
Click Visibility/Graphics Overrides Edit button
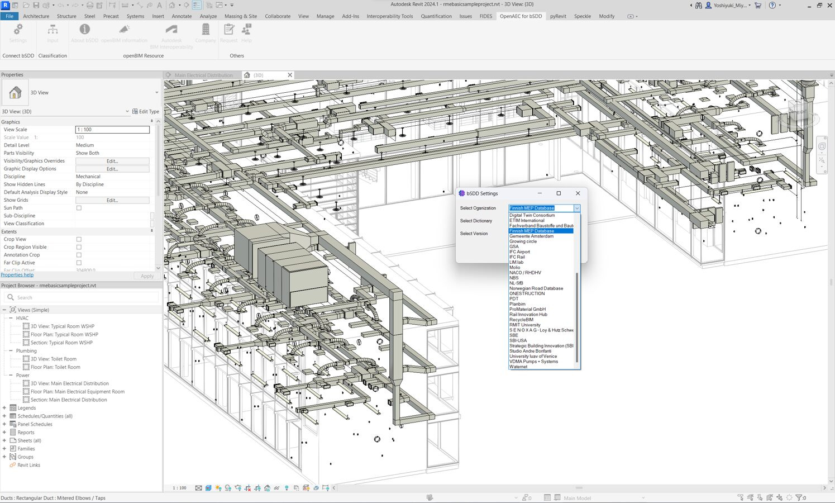pos(112,161)
